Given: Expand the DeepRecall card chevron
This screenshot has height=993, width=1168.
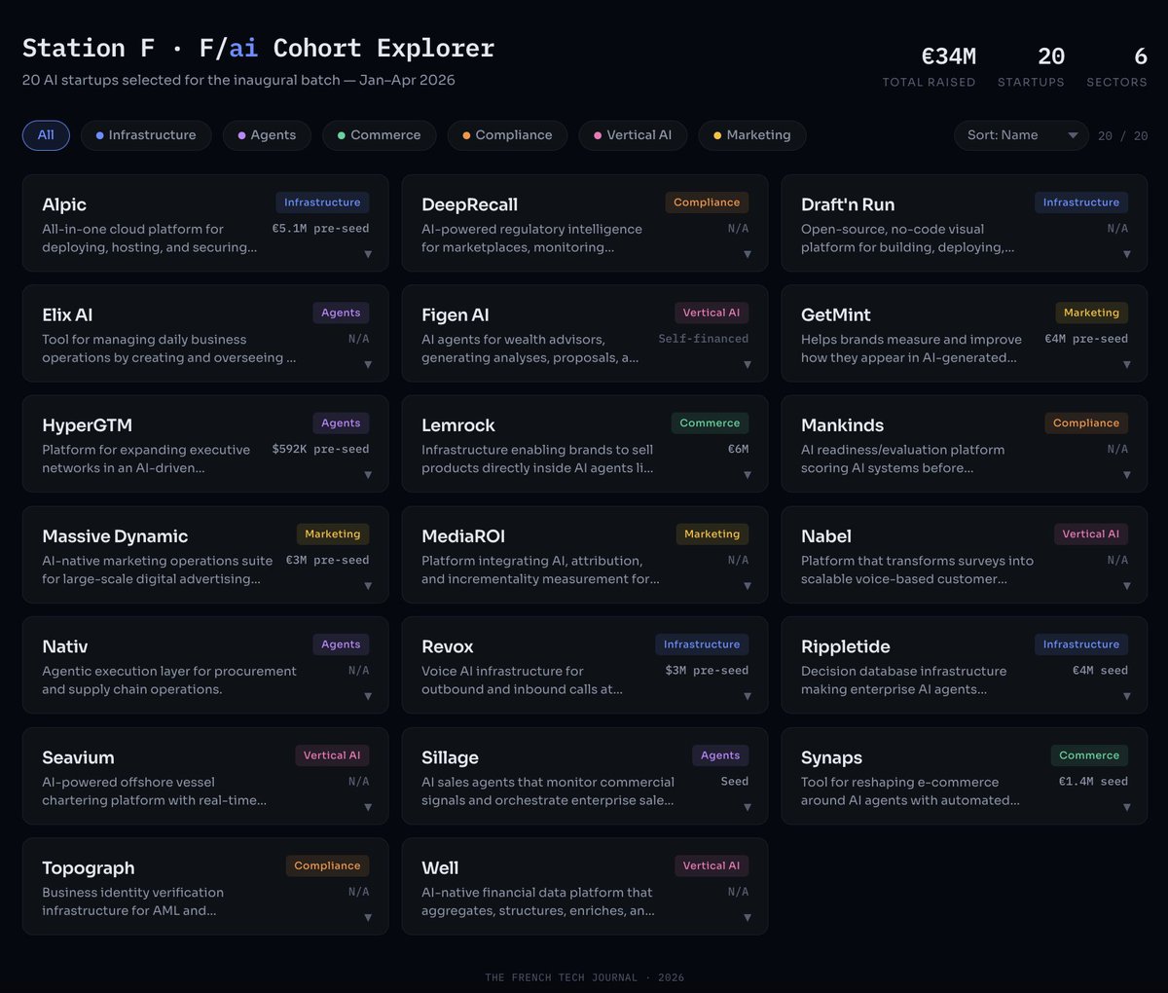Looking at the screenshot, I should tap(748, 254).
